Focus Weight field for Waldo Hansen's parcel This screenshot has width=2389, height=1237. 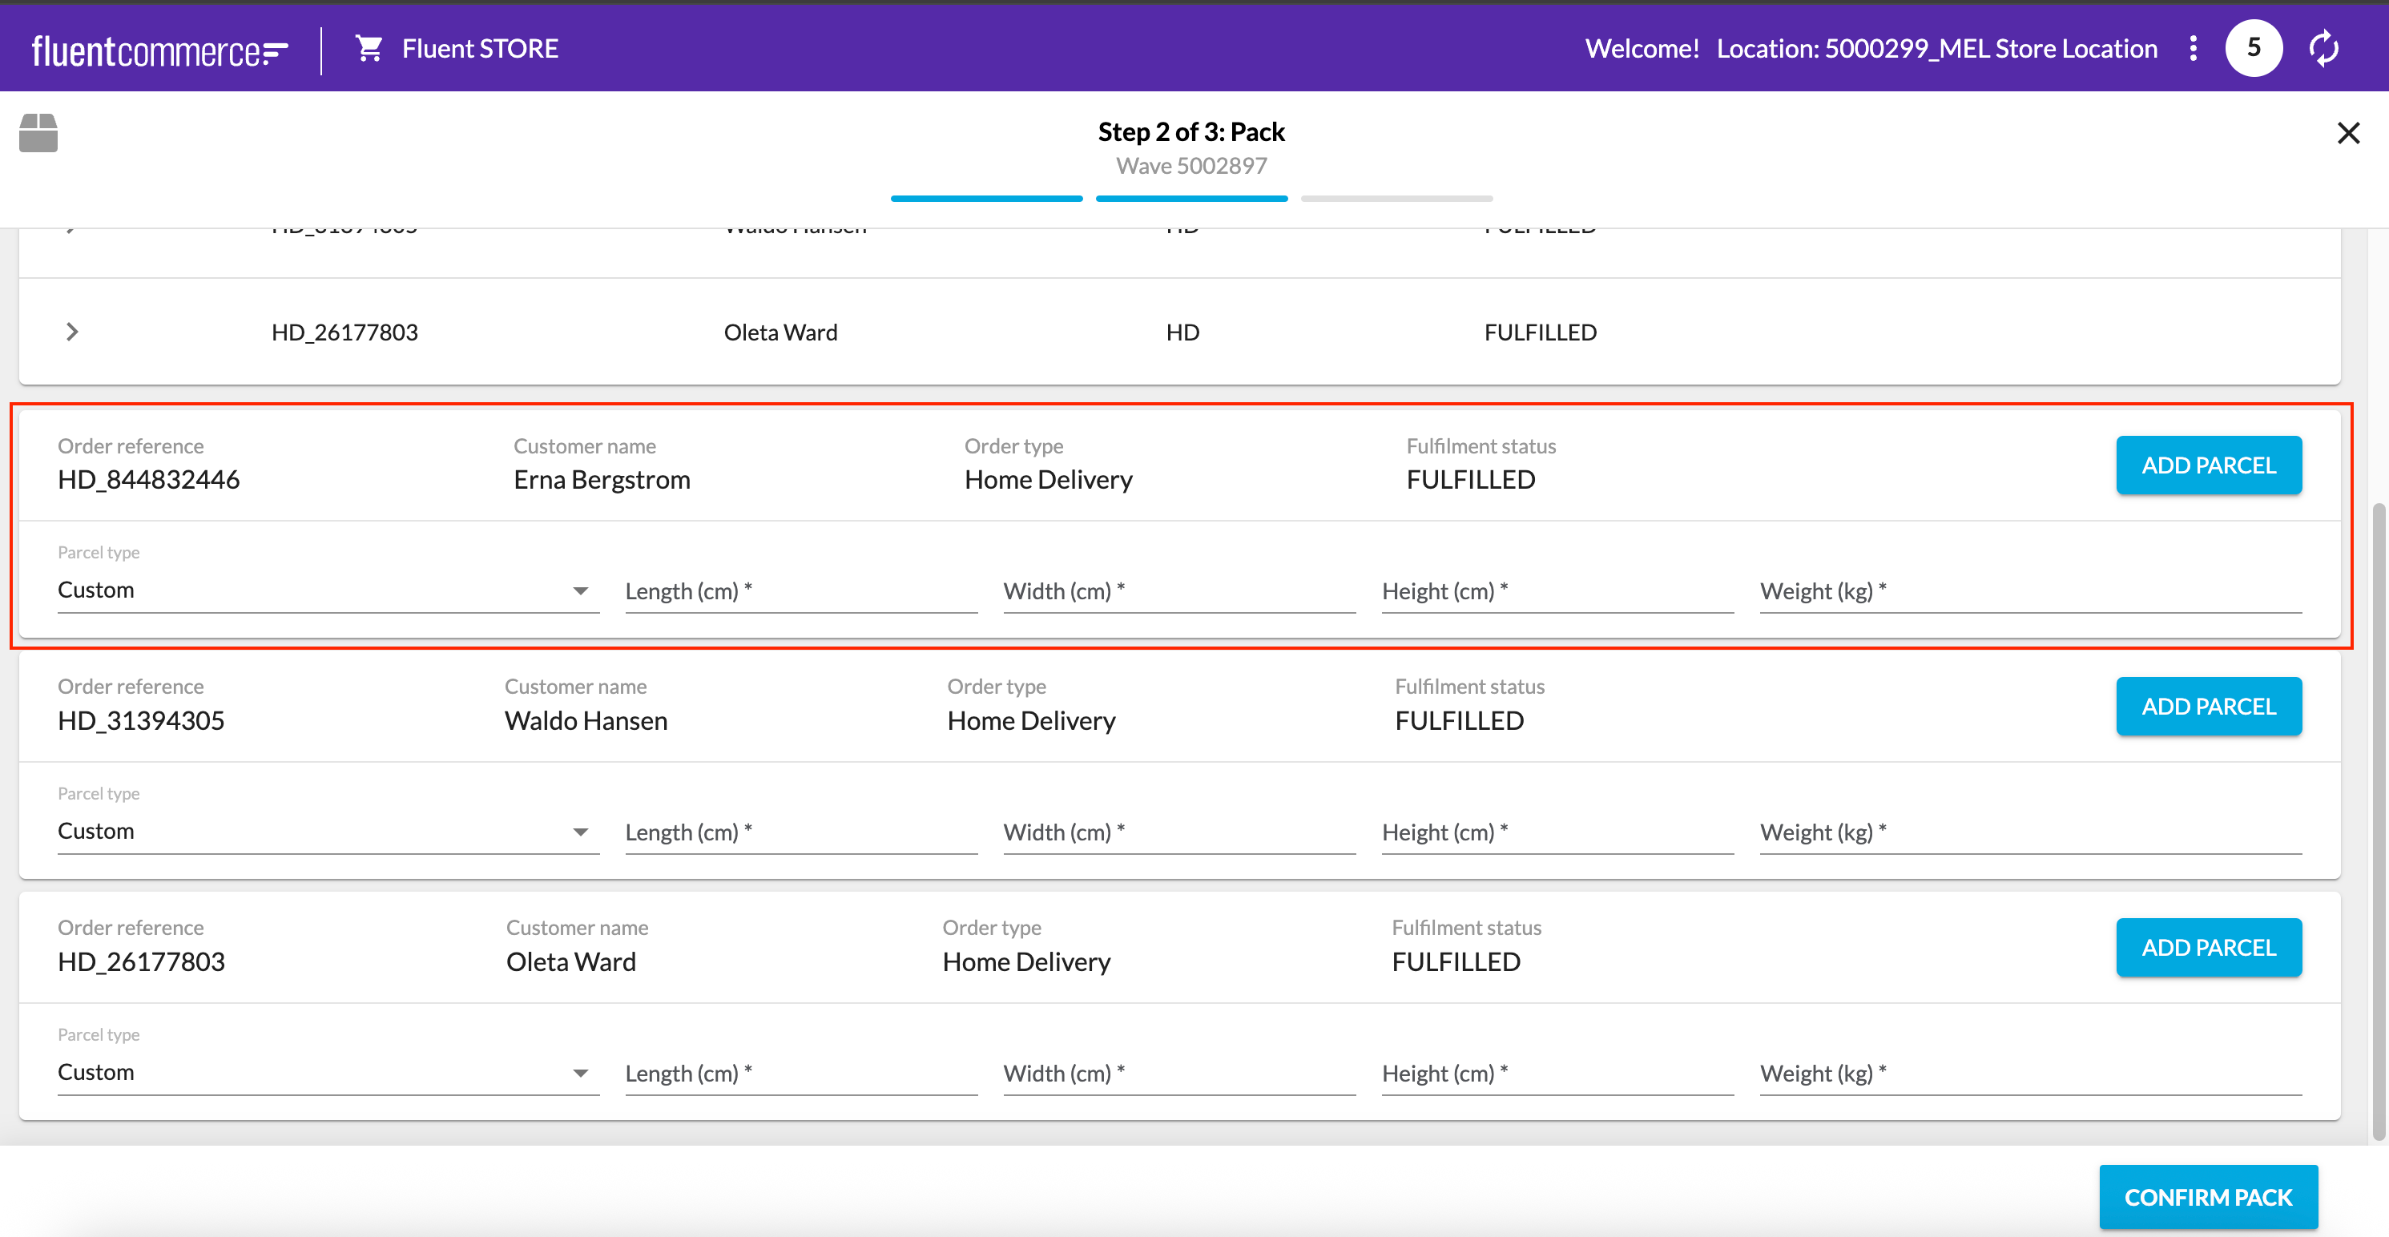(x=2029, y=832)
